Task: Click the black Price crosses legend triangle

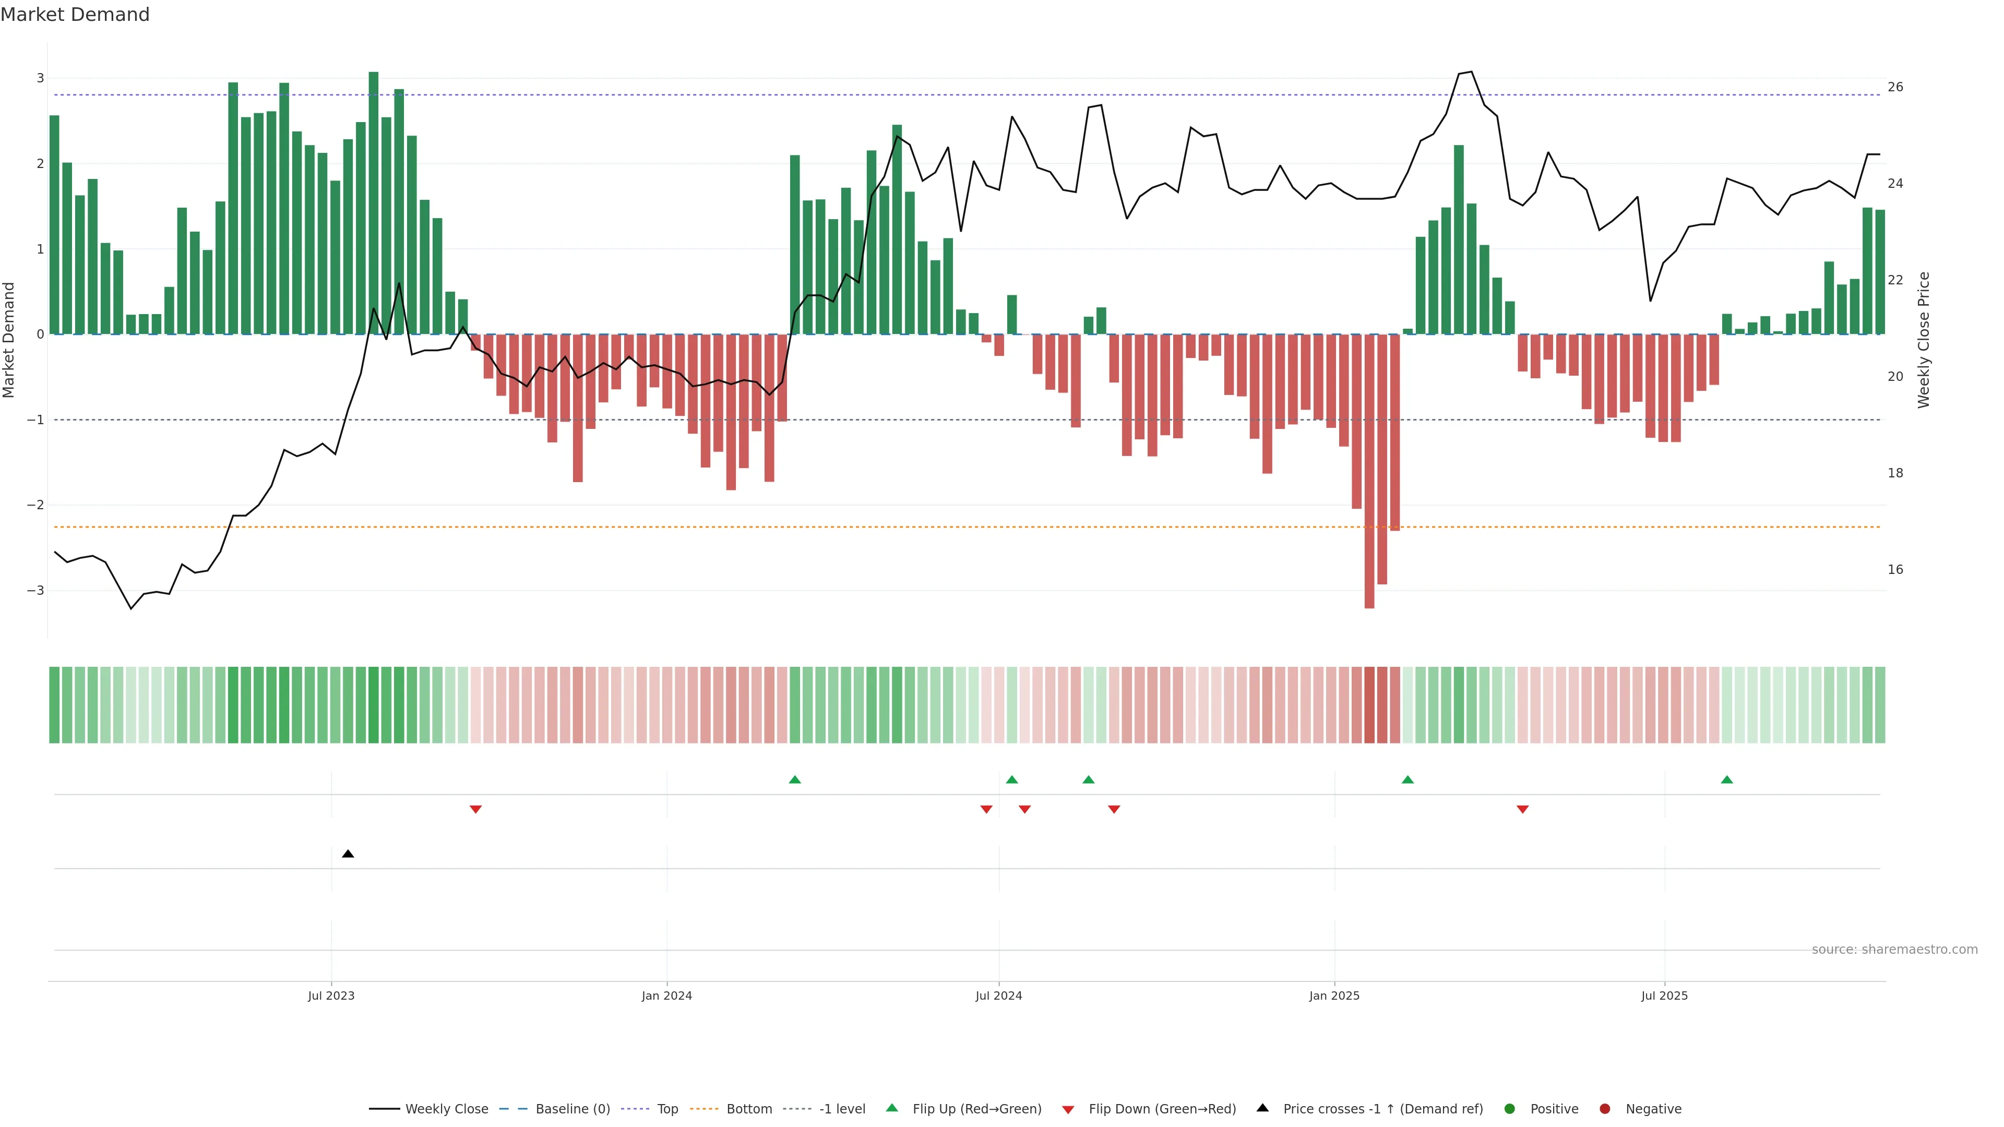Action: 1262,1108
